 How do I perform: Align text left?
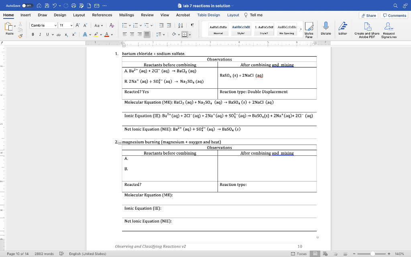(125, 35)
